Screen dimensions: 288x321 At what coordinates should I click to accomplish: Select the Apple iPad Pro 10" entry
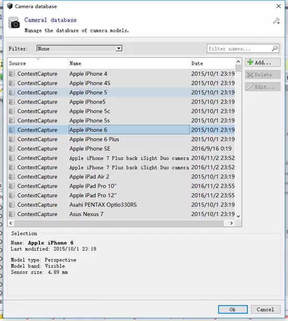tap(93, 186)
